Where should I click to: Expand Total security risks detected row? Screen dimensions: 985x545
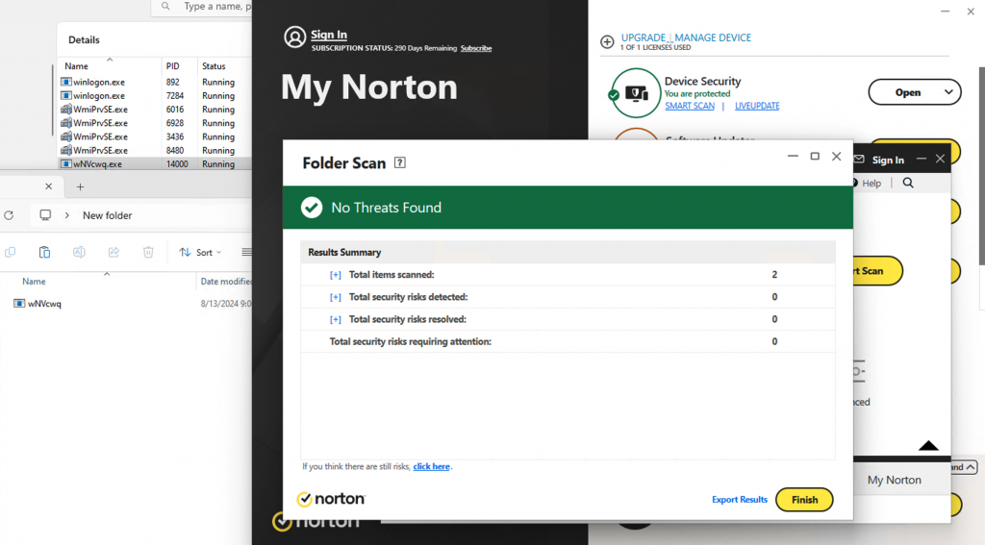[x=336, y=297]
